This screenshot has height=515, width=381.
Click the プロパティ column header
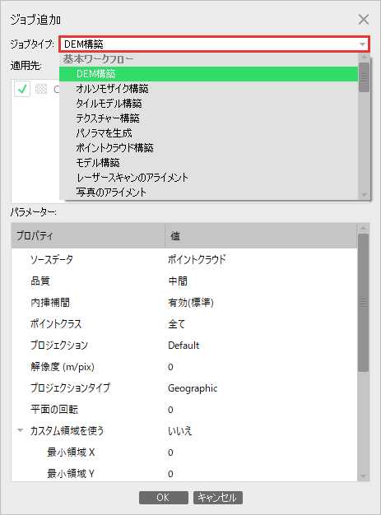click(x=88, y=235)
